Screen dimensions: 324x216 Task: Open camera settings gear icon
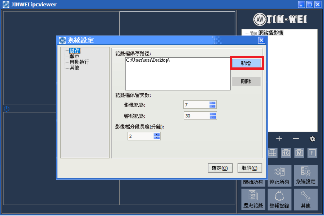312,139
